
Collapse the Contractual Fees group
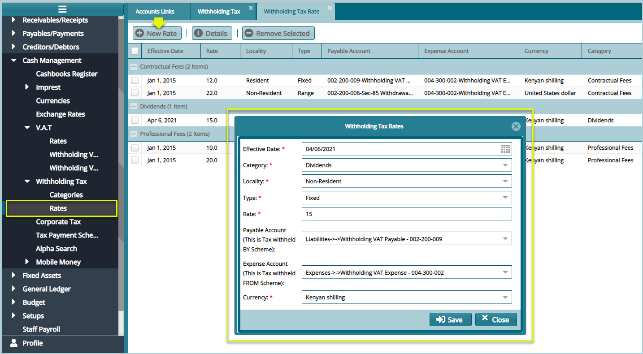134,67
